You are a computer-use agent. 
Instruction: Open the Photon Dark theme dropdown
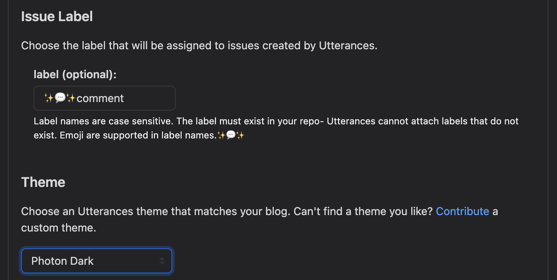pyautogui.click(x=96, y=261)
